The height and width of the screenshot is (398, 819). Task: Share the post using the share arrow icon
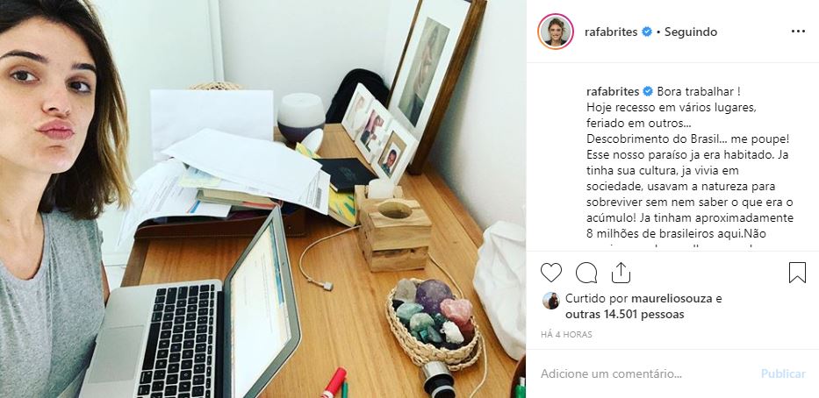(x=621, y=273)
